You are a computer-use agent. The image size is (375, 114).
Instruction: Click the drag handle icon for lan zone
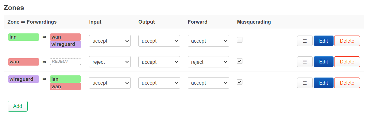point(305,41)
